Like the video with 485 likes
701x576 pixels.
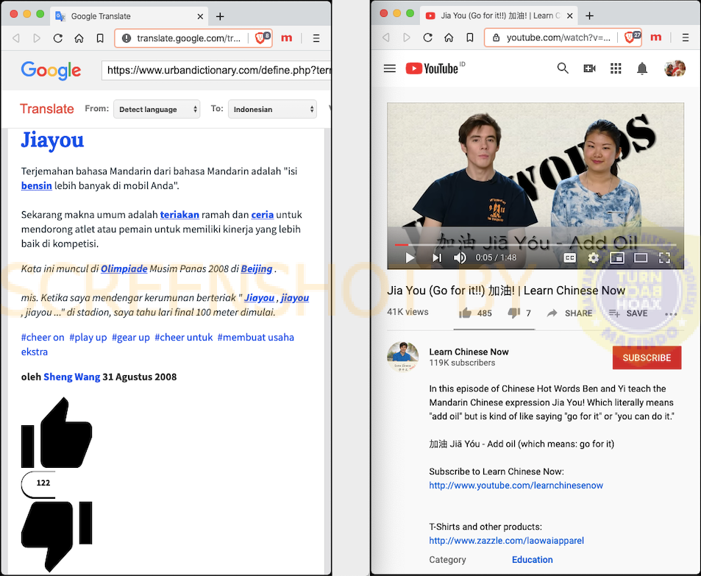click(475, 313)
